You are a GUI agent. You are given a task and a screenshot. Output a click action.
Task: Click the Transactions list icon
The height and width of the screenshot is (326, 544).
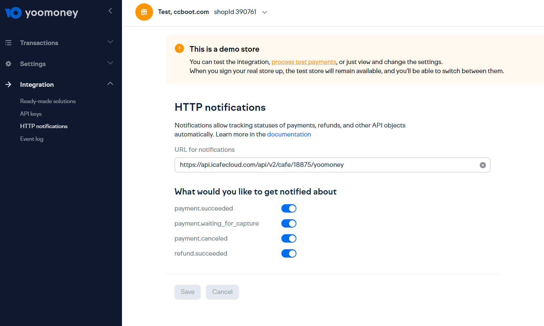(x=8, y=43)
